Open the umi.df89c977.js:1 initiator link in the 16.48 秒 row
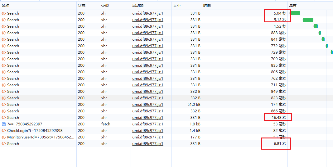The image size is (333, 167). click(147, 118)
